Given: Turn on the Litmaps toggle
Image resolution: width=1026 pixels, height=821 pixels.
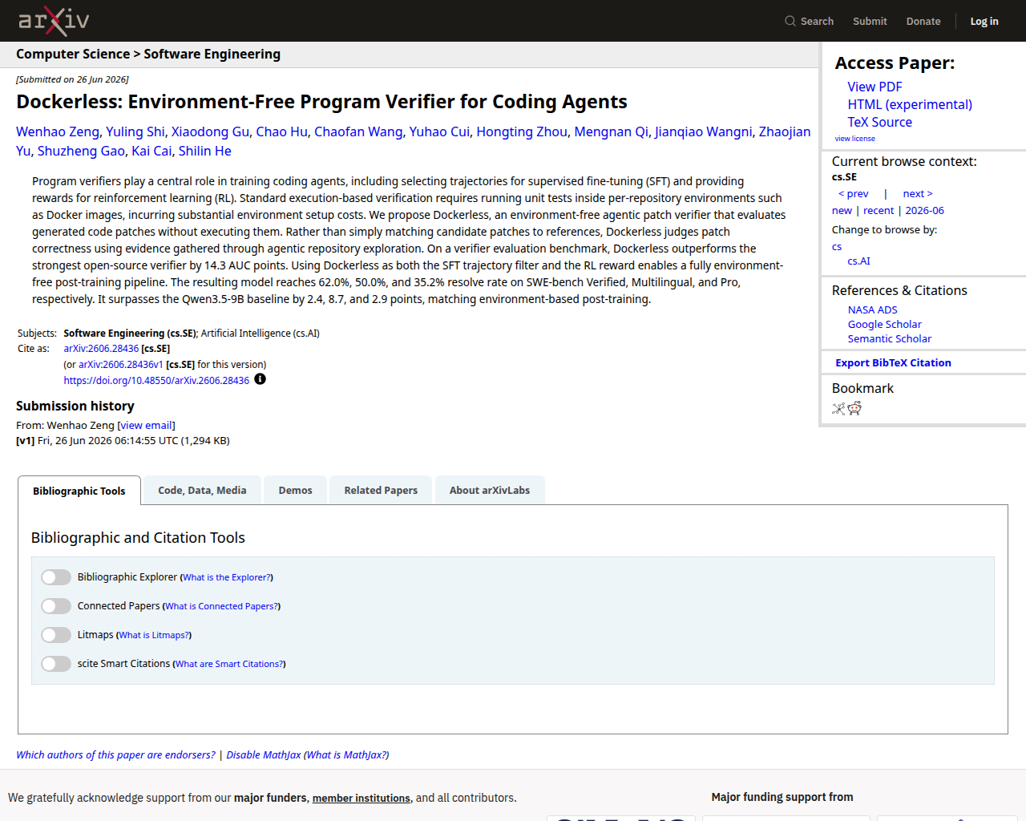Looking at the screenshot, I should (56, 635).
